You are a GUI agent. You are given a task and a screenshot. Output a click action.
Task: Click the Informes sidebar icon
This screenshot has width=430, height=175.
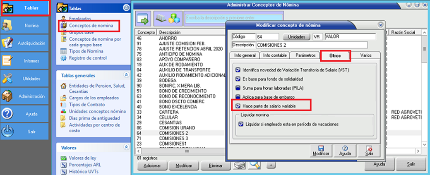coord(8,61)
